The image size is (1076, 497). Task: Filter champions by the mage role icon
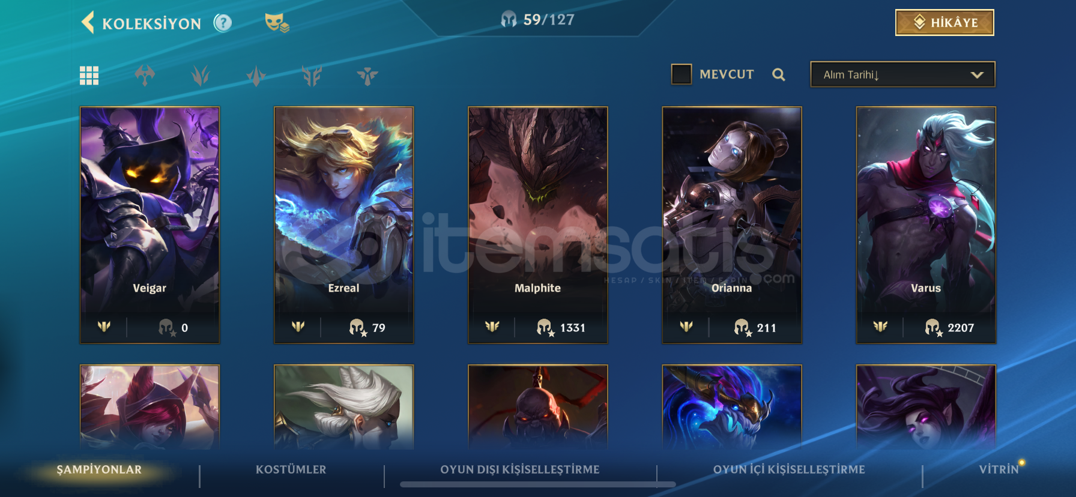(x=256, y=76)
